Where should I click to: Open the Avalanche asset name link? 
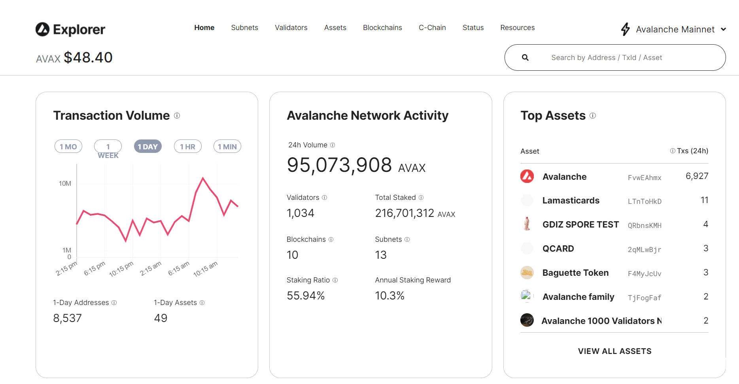tap(565, 177)
